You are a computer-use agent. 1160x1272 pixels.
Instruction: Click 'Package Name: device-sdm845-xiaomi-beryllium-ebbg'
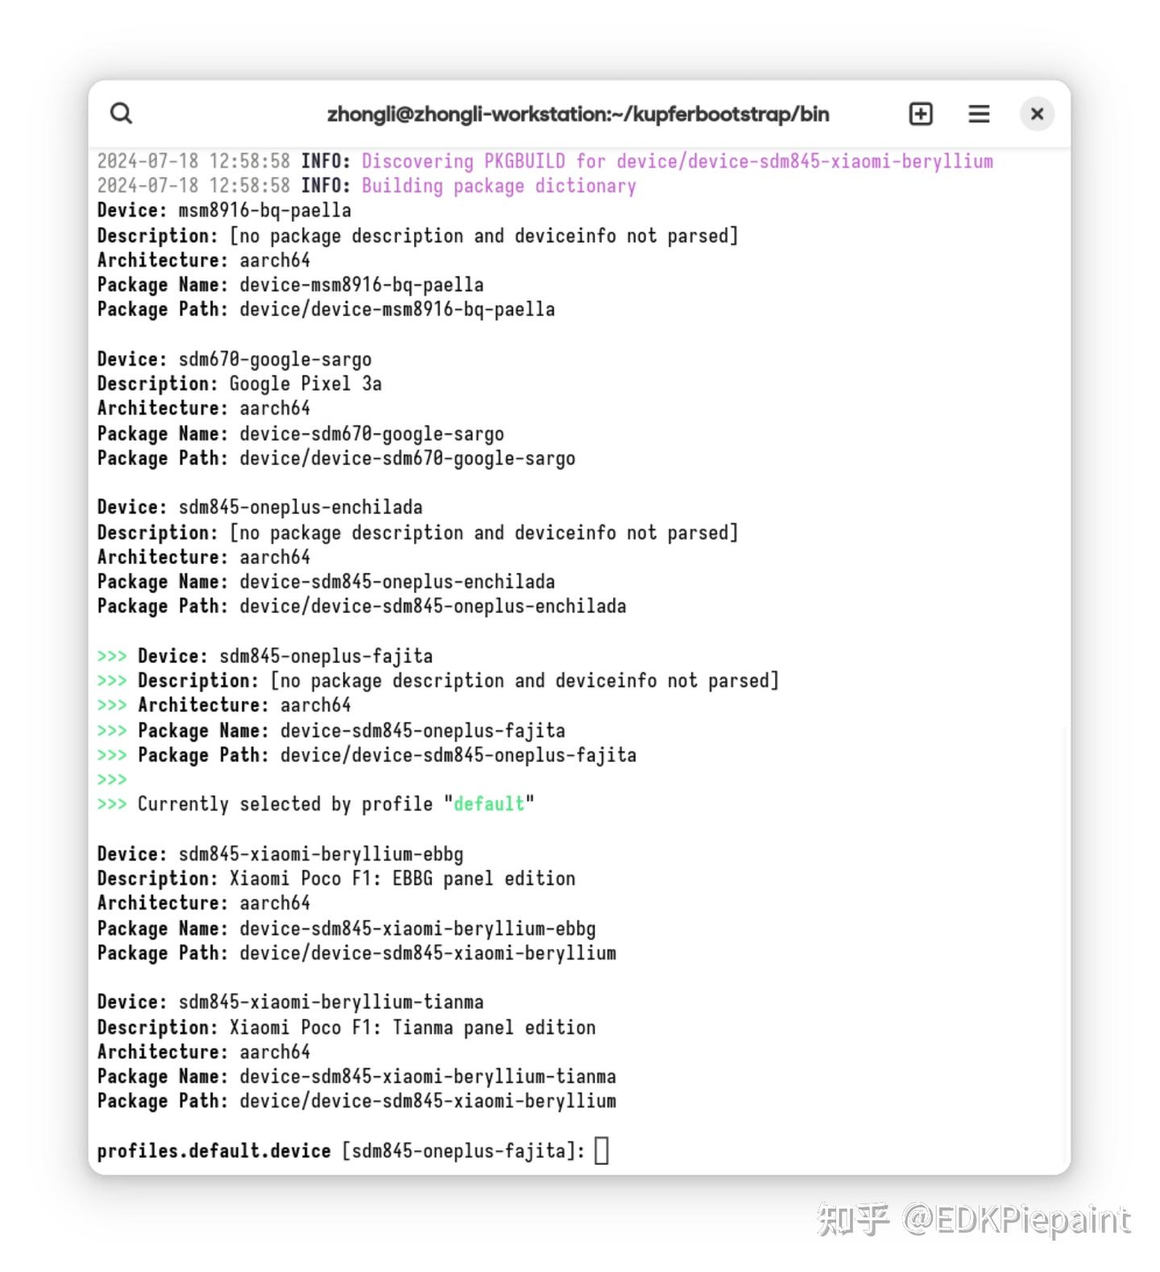pyautogui.click(x=346, y=928)
